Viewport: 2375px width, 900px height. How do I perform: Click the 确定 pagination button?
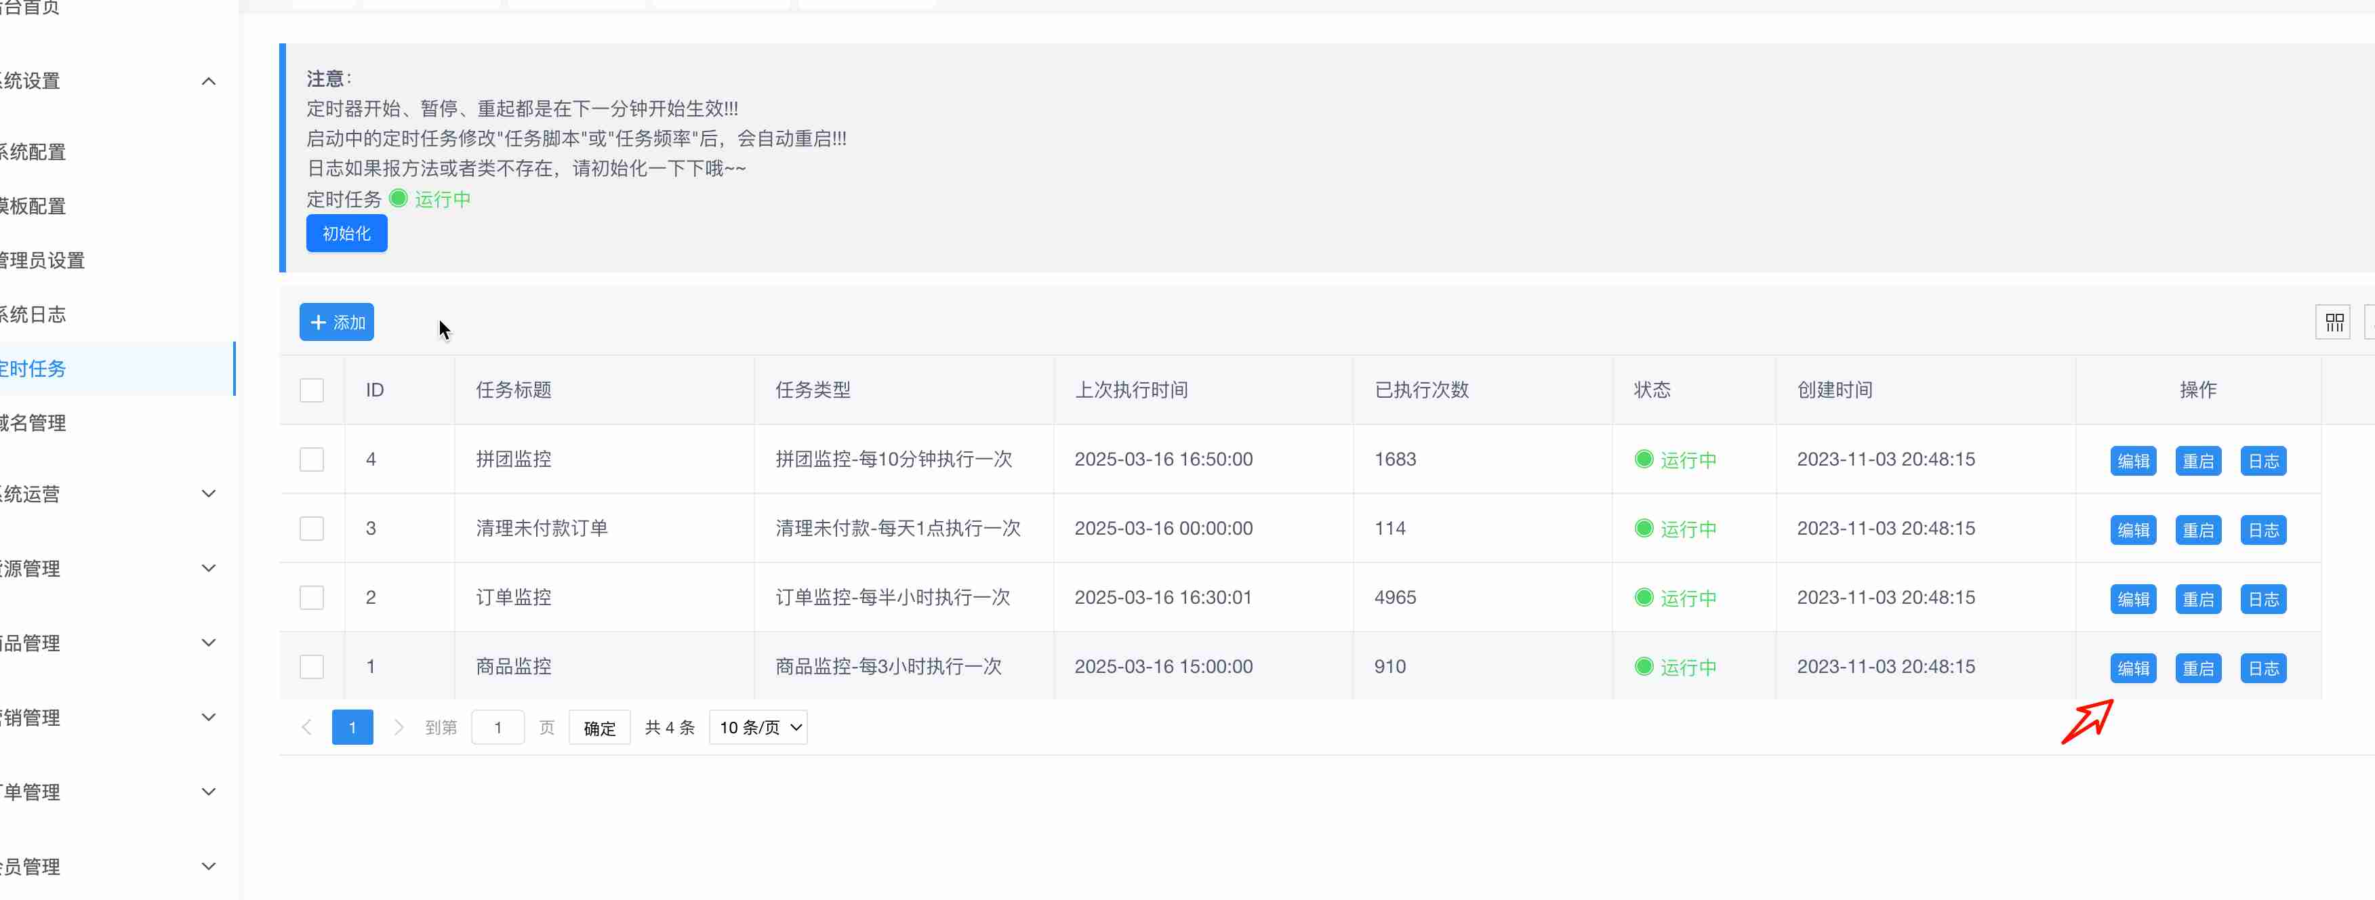coord(599,728)
